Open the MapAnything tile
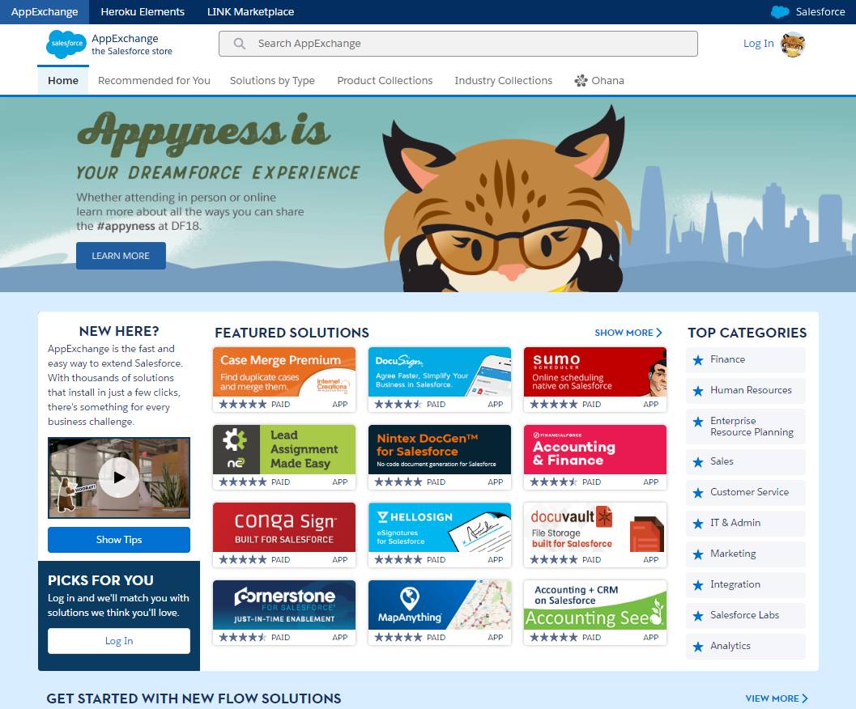 [x=440, y=613]
